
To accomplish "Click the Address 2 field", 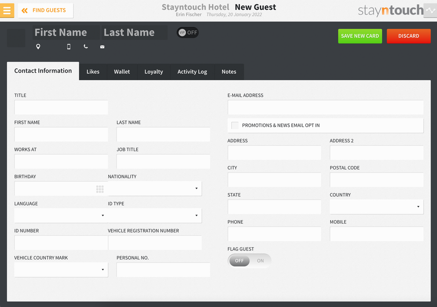I will tap(377, 152).
